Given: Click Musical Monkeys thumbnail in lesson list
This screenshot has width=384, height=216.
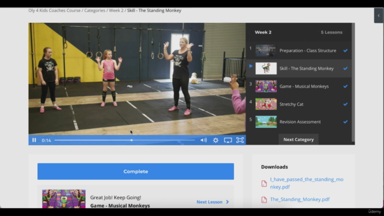Looking at the screenshot, I should [x=266, y=86].
